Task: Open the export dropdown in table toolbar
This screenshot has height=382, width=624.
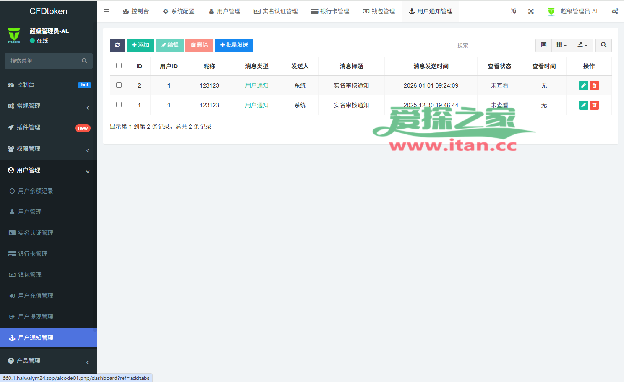Action: point(582,45)
